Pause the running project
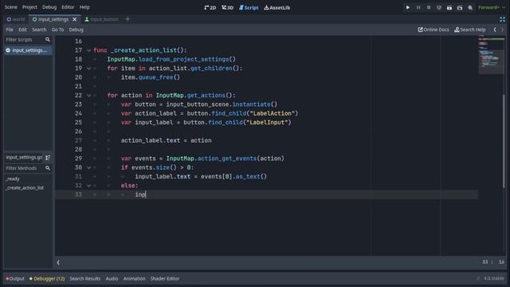 (x=418, y=7)
